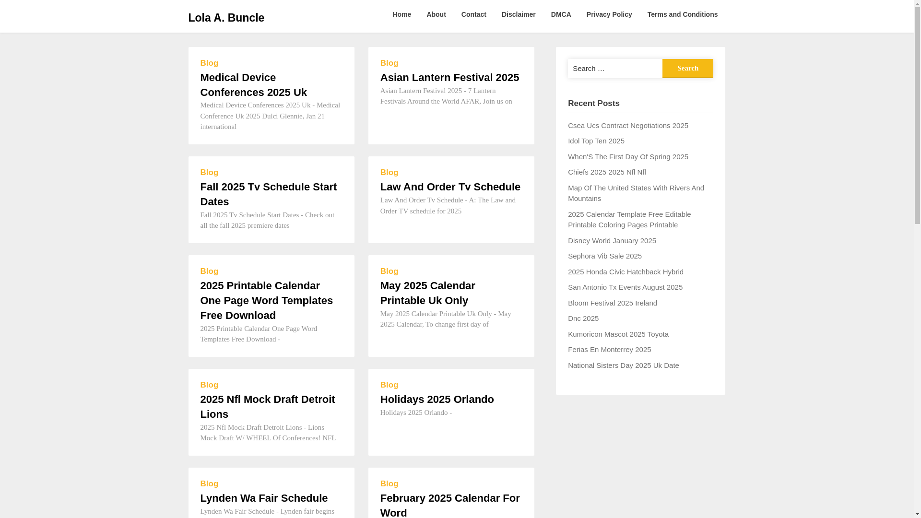Click the 'Recent Posts' sidebar heading
The width and height of the screenshot is (921, 518).
(594, 104)
